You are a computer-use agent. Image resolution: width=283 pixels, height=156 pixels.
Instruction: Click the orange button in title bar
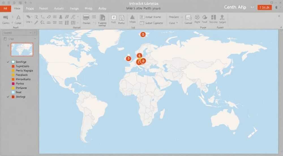pos(264,7)
